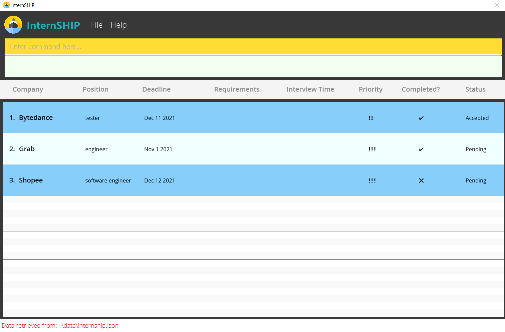Click the Interview Time column header

[310, 89]
